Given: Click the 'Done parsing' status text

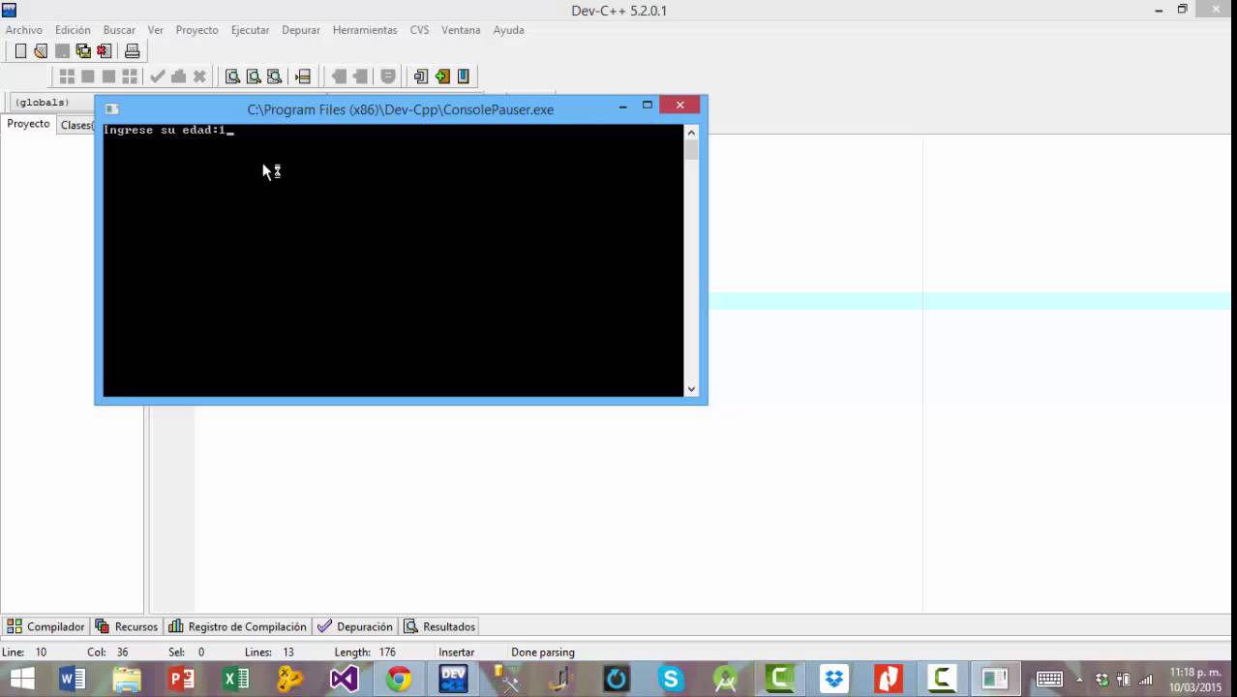Looking at the screenshot, I should [543, 652].
